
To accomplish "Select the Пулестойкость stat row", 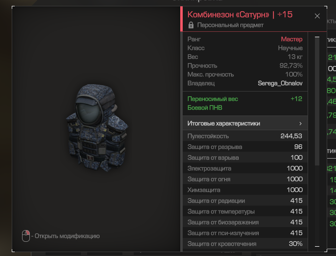I will tap(245, 136).
